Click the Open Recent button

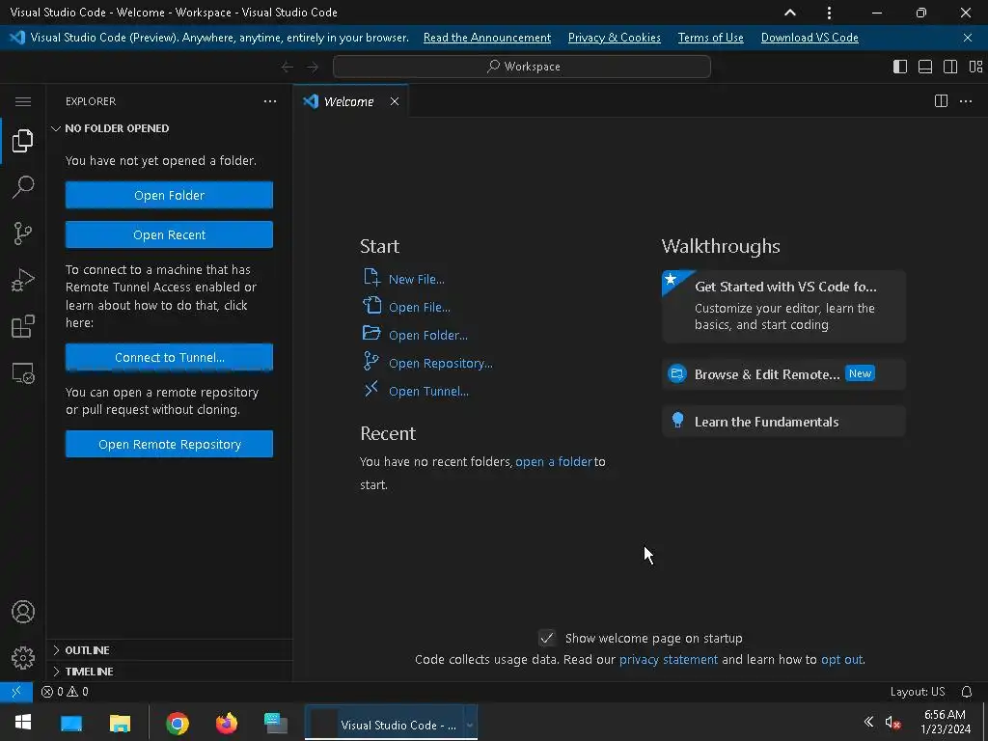point(169,235)
